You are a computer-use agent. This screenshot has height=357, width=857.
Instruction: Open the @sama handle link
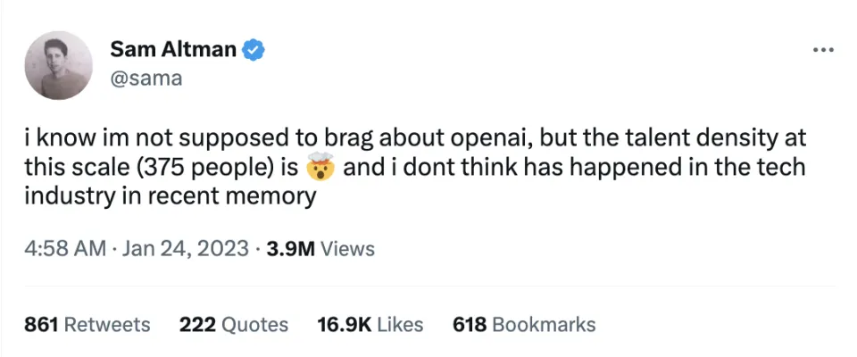click(146, 78)
